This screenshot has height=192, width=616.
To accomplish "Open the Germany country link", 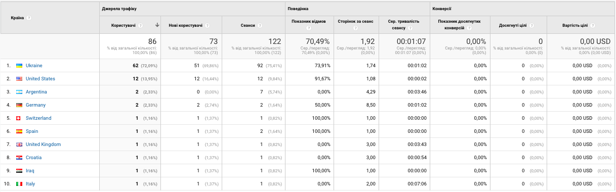I will (x=35, y=105).
